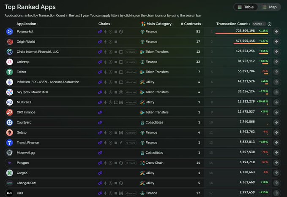Open CargoX details arrow

(x=276, y=173)
